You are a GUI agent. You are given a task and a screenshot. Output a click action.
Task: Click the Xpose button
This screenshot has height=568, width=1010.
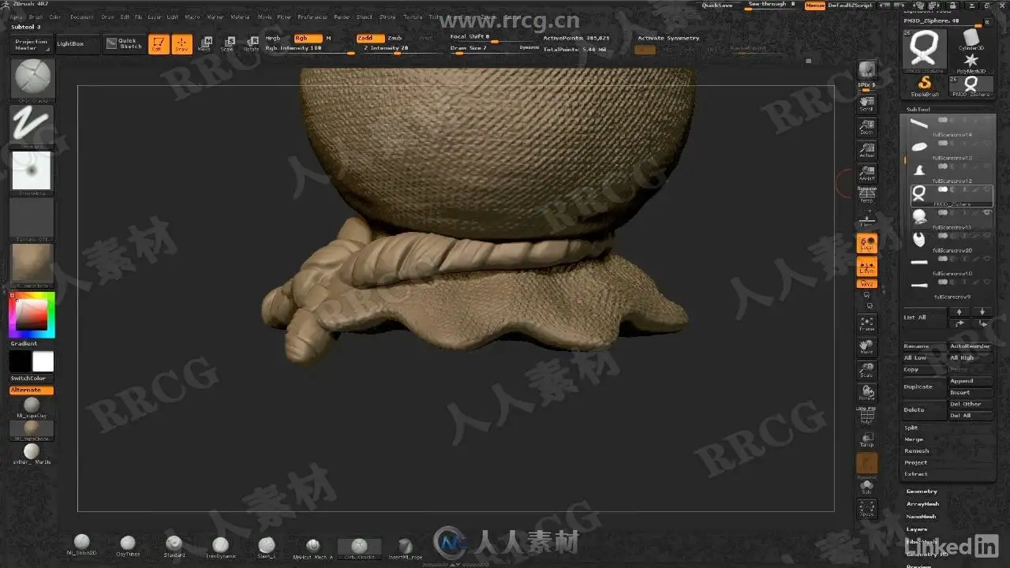[866, 509]
